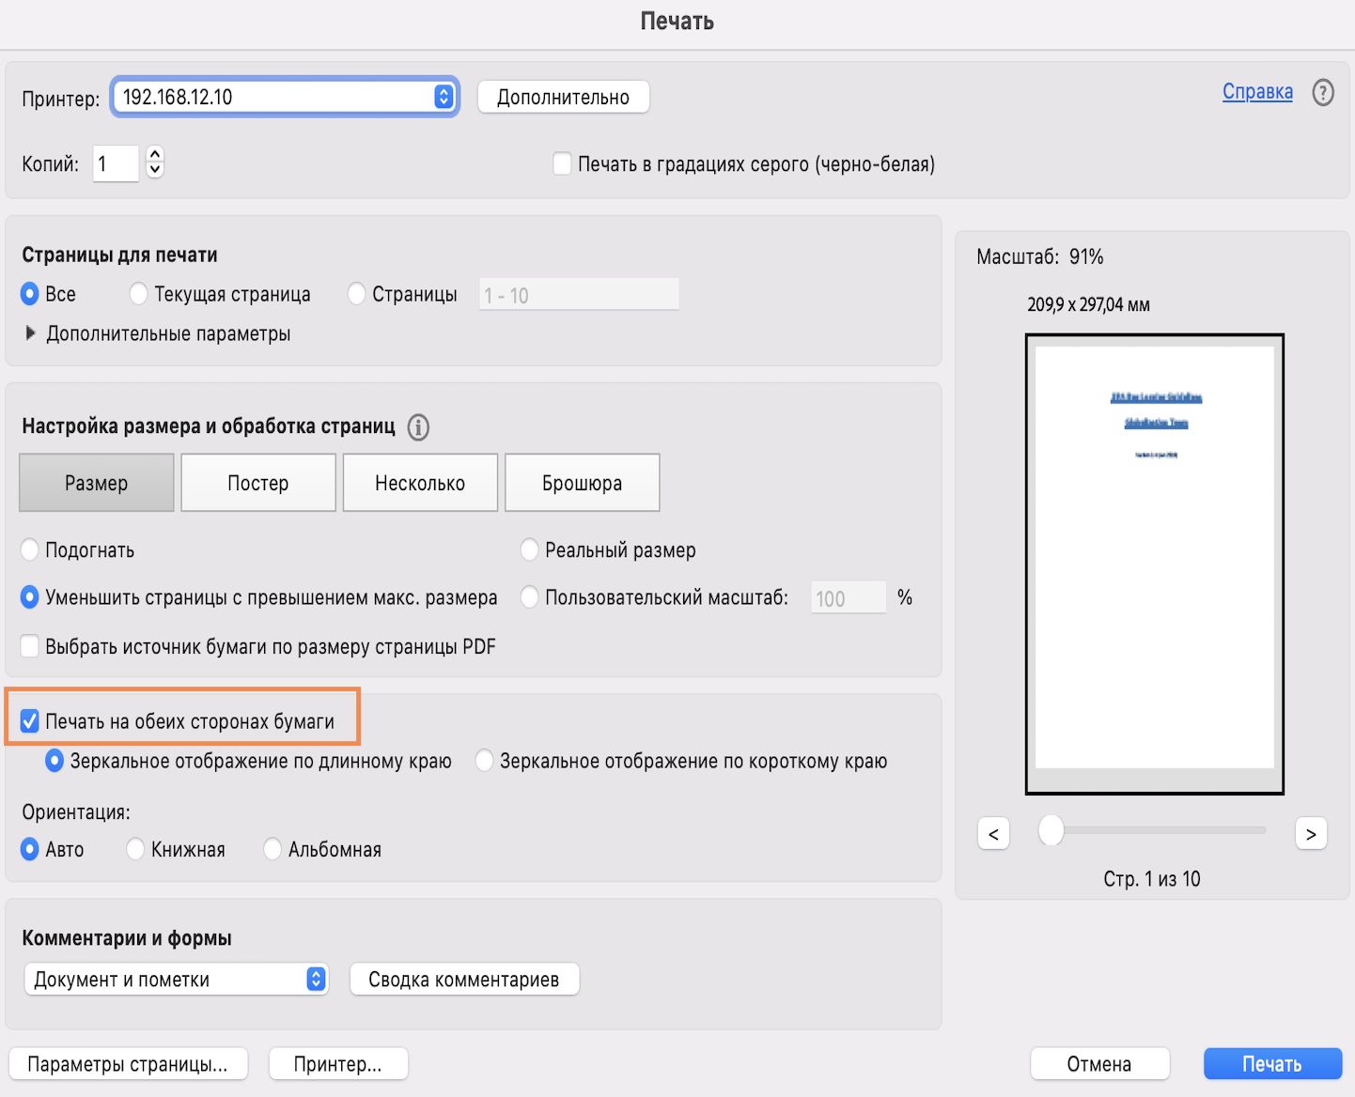Click the page range field 1 - 10
This screenshot has height=1097, width=1355.
tap(579, 295)
